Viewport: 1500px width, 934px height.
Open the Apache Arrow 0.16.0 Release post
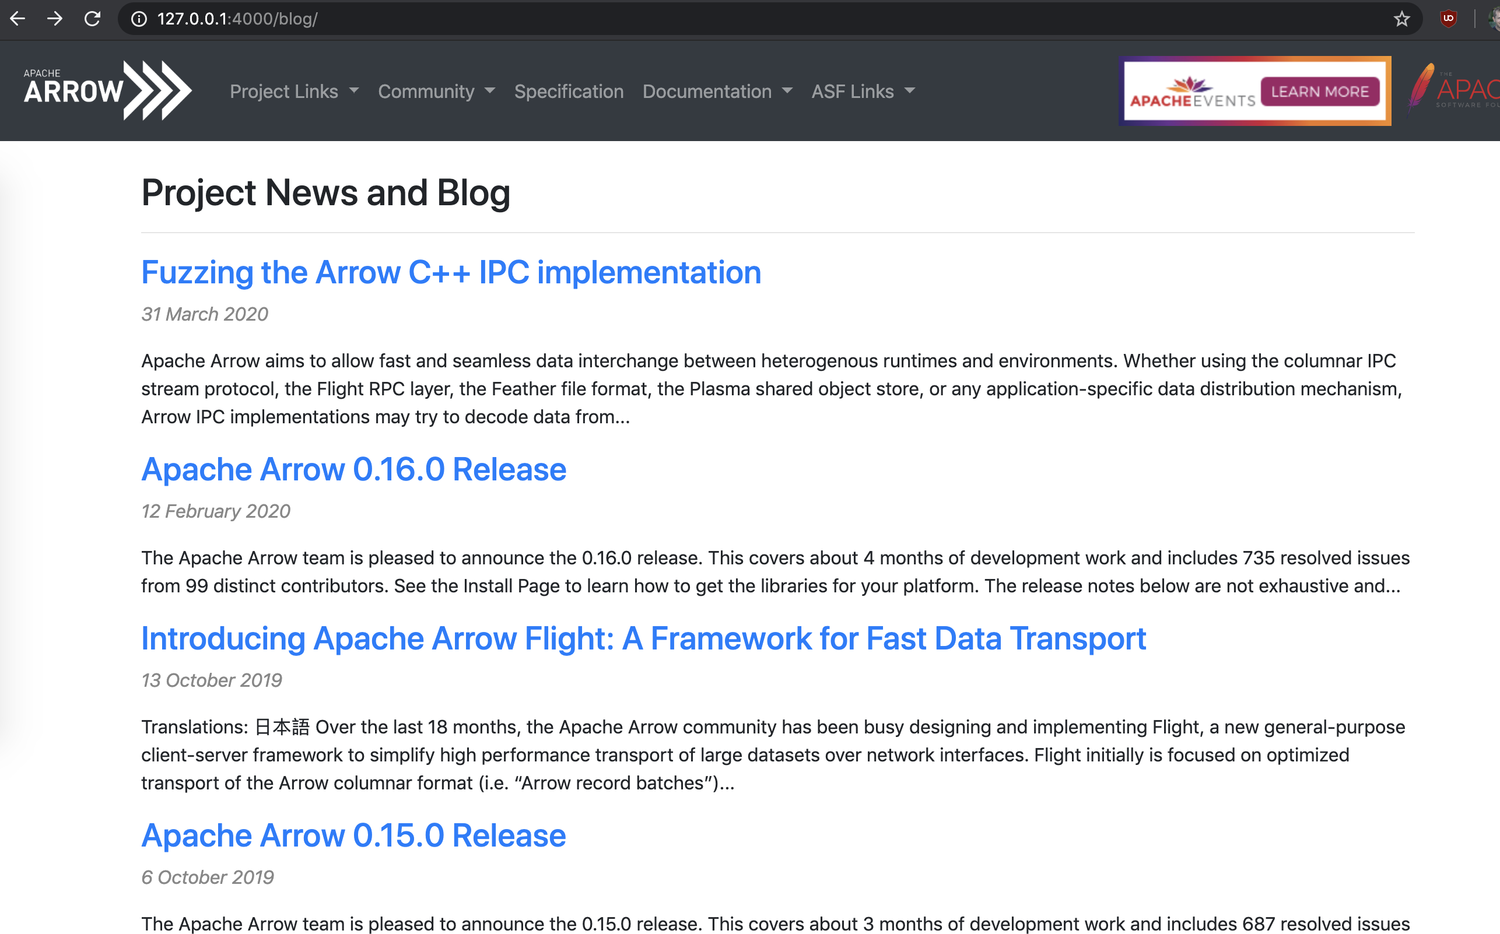pos(353,469)
